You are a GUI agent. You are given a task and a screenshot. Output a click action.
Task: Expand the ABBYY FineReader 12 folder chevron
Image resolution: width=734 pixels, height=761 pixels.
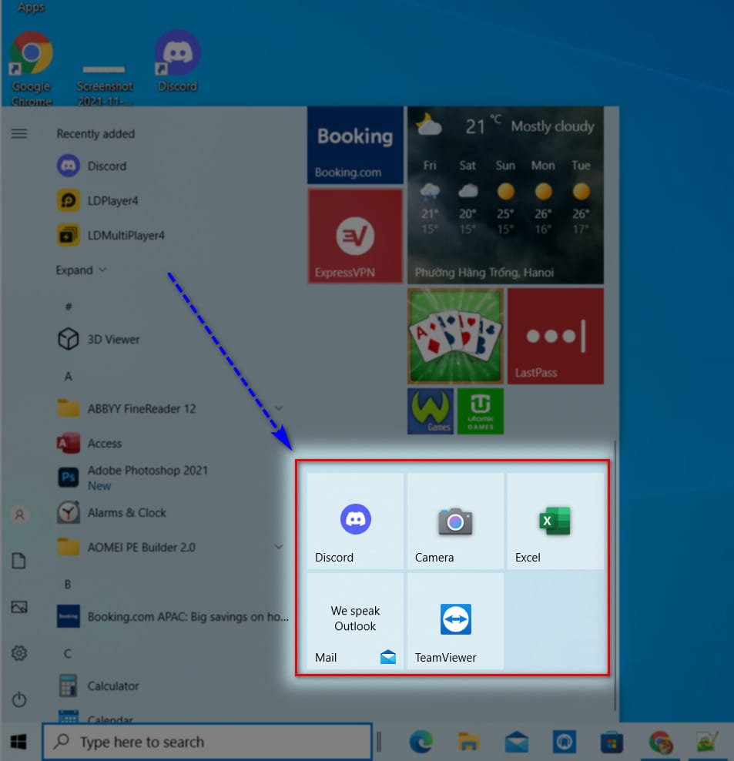pos(279,409)
